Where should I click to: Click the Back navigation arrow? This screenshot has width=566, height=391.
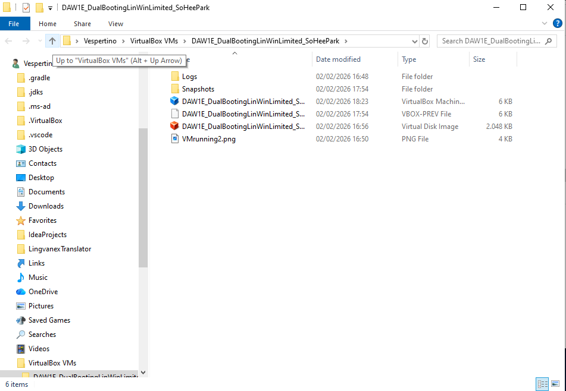(9, 41)
